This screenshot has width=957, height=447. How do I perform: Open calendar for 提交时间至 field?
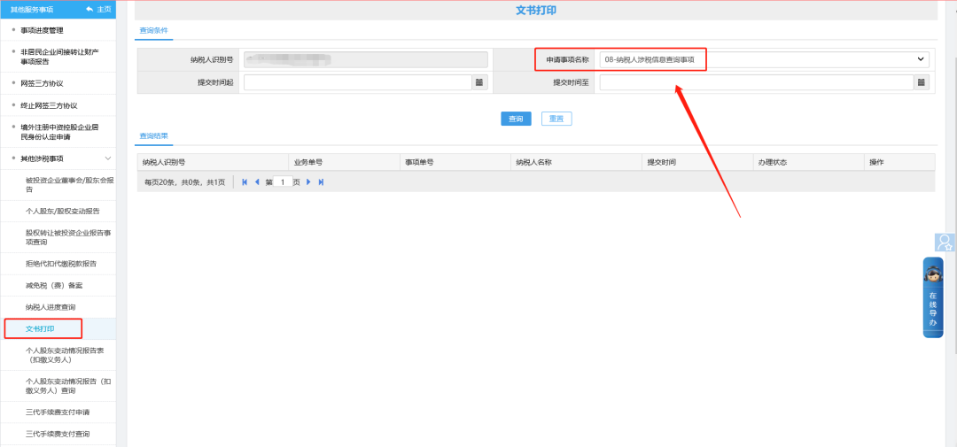click(x=922, y=82)
